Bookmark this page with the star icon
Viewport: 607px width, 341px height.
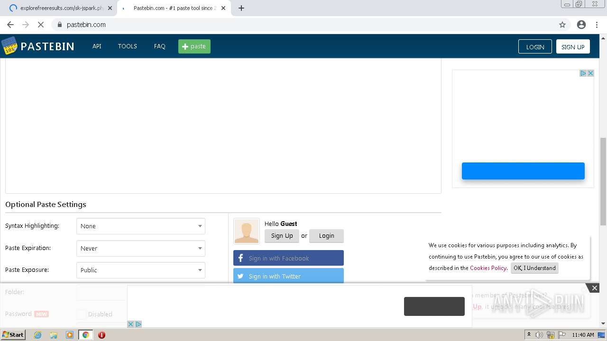click(x=562, y=25)
